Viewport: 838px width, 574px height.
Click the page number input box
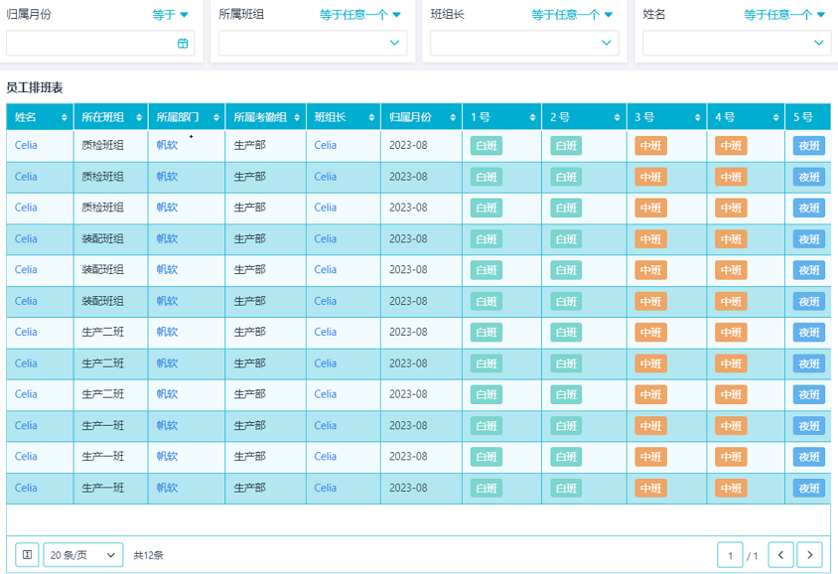730,555
